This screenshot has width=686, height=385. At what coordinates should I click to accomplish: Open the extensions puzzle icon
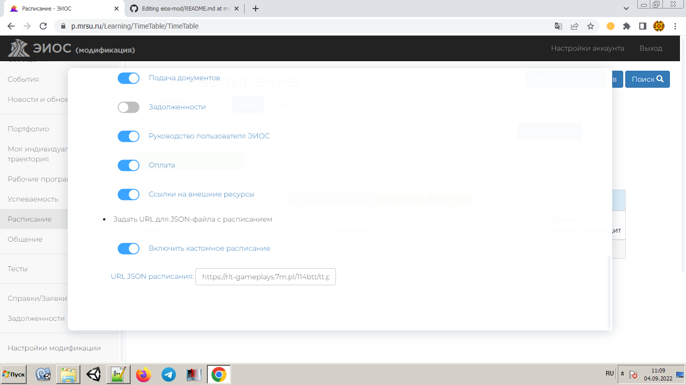click(x=627, y=26)
